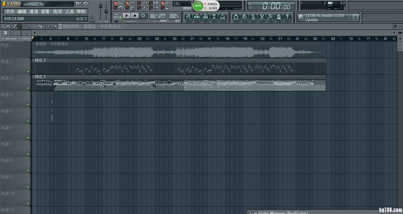Mute track 2 with its green light
The height and width of the screenshot is (214, 403).
click(28, 72)
